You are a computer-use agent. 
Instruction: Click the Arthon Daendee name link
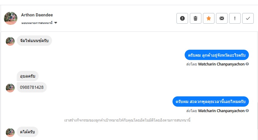click(37, 15)
